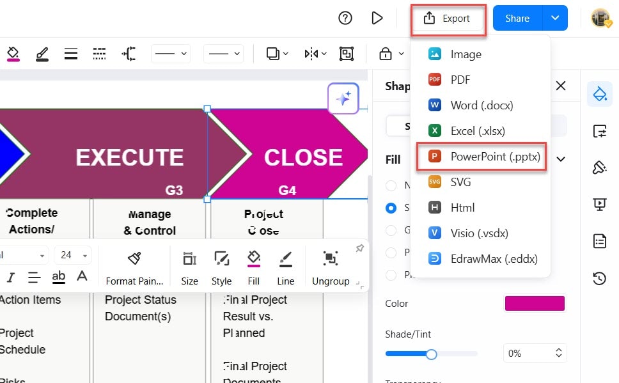The width and height of the screenshot is (619, 383).
Task: Click the Fill tool in floating toolbar
Action: [253, 269]
